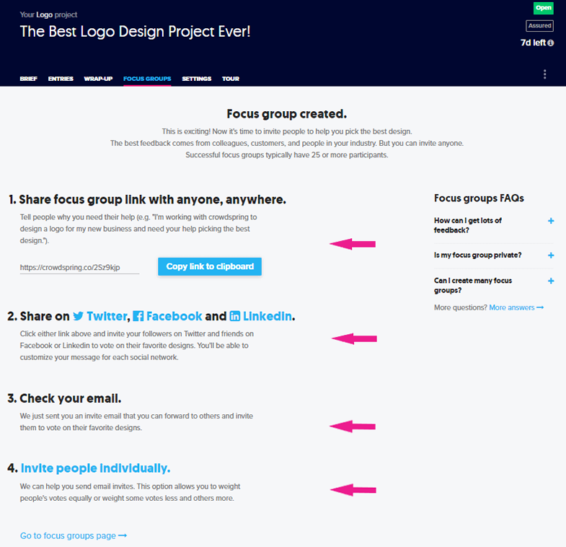Select the focus group URL field
The width and height of the screenshot is (566, 547).
(x=79, y=267)
